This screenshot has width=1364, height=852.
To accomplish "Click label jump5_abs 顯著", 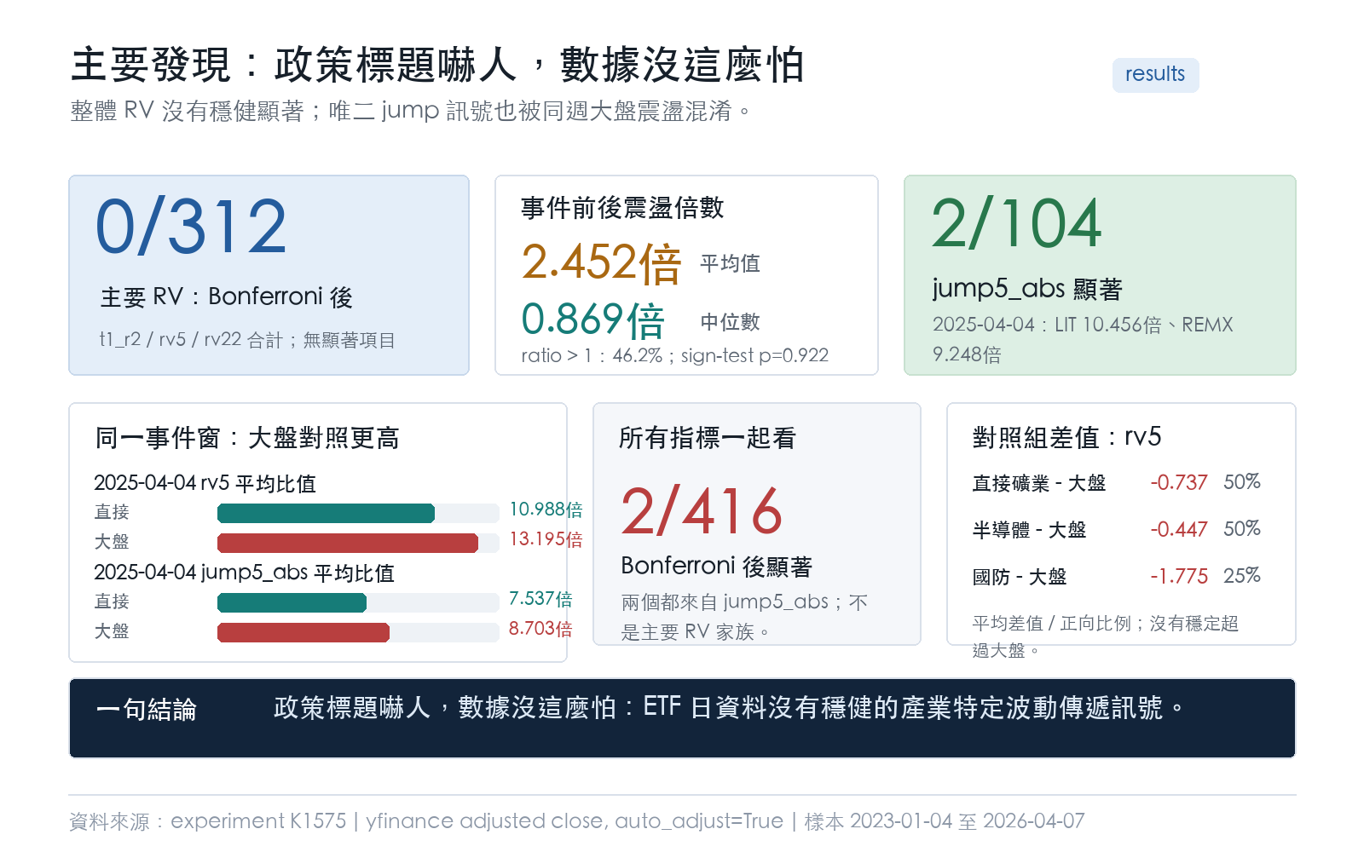I will point(1027,289).
